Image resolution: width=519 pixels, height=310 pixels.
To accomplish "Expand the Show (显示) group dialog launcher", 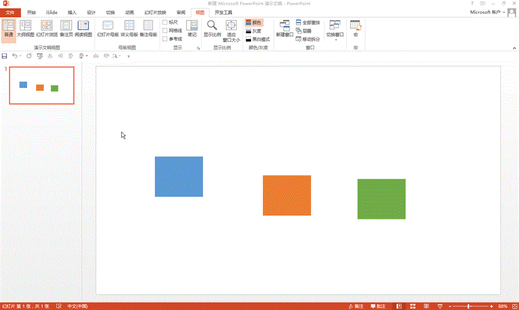I will [x=198, y=47].
